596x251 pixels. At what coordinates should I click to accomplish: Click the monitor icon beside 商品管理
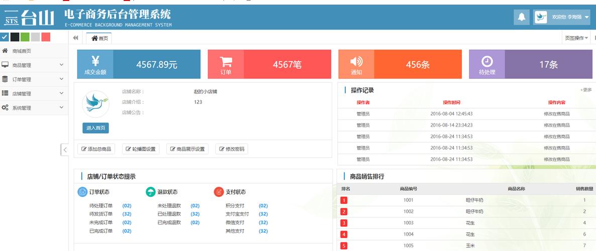coord(5,65)
